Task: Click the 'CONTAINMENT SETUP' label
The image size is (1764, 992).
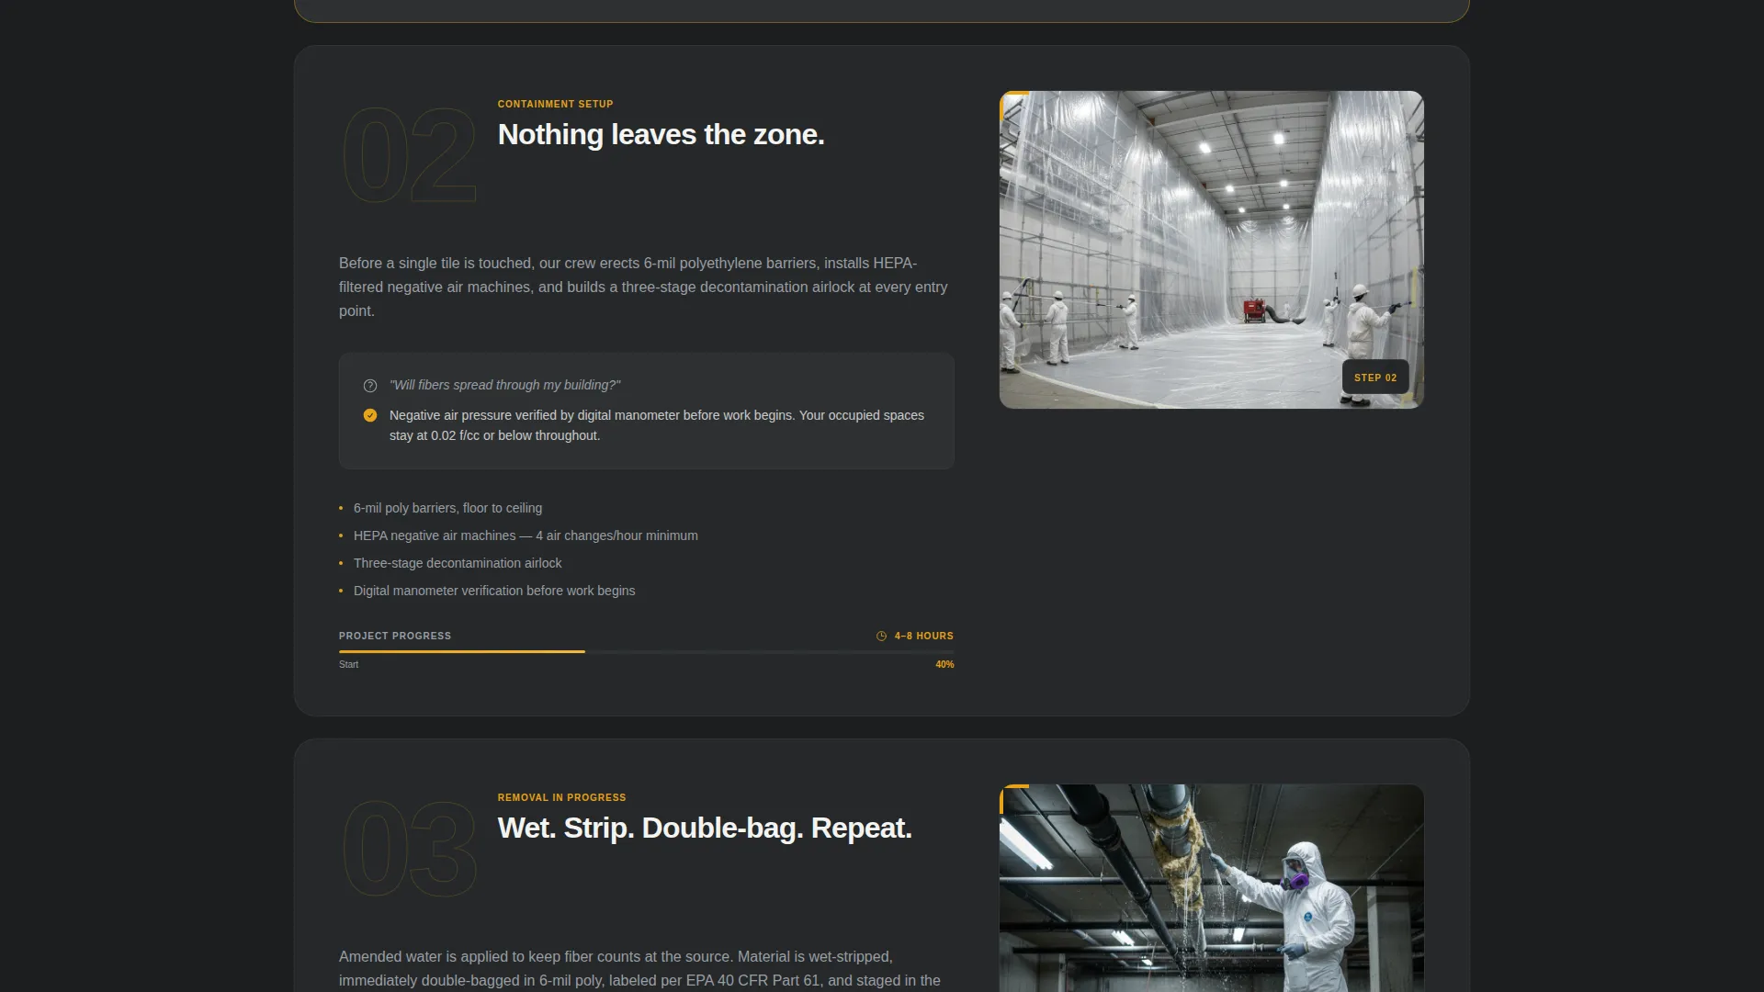Action: coord(555,104)
